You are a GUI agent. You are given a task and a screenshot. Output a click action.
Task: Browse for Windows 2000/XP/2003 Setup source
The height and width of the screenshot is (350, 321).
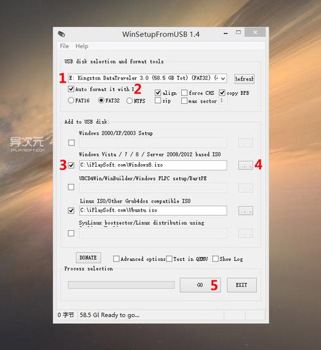(x=245, y=143)
